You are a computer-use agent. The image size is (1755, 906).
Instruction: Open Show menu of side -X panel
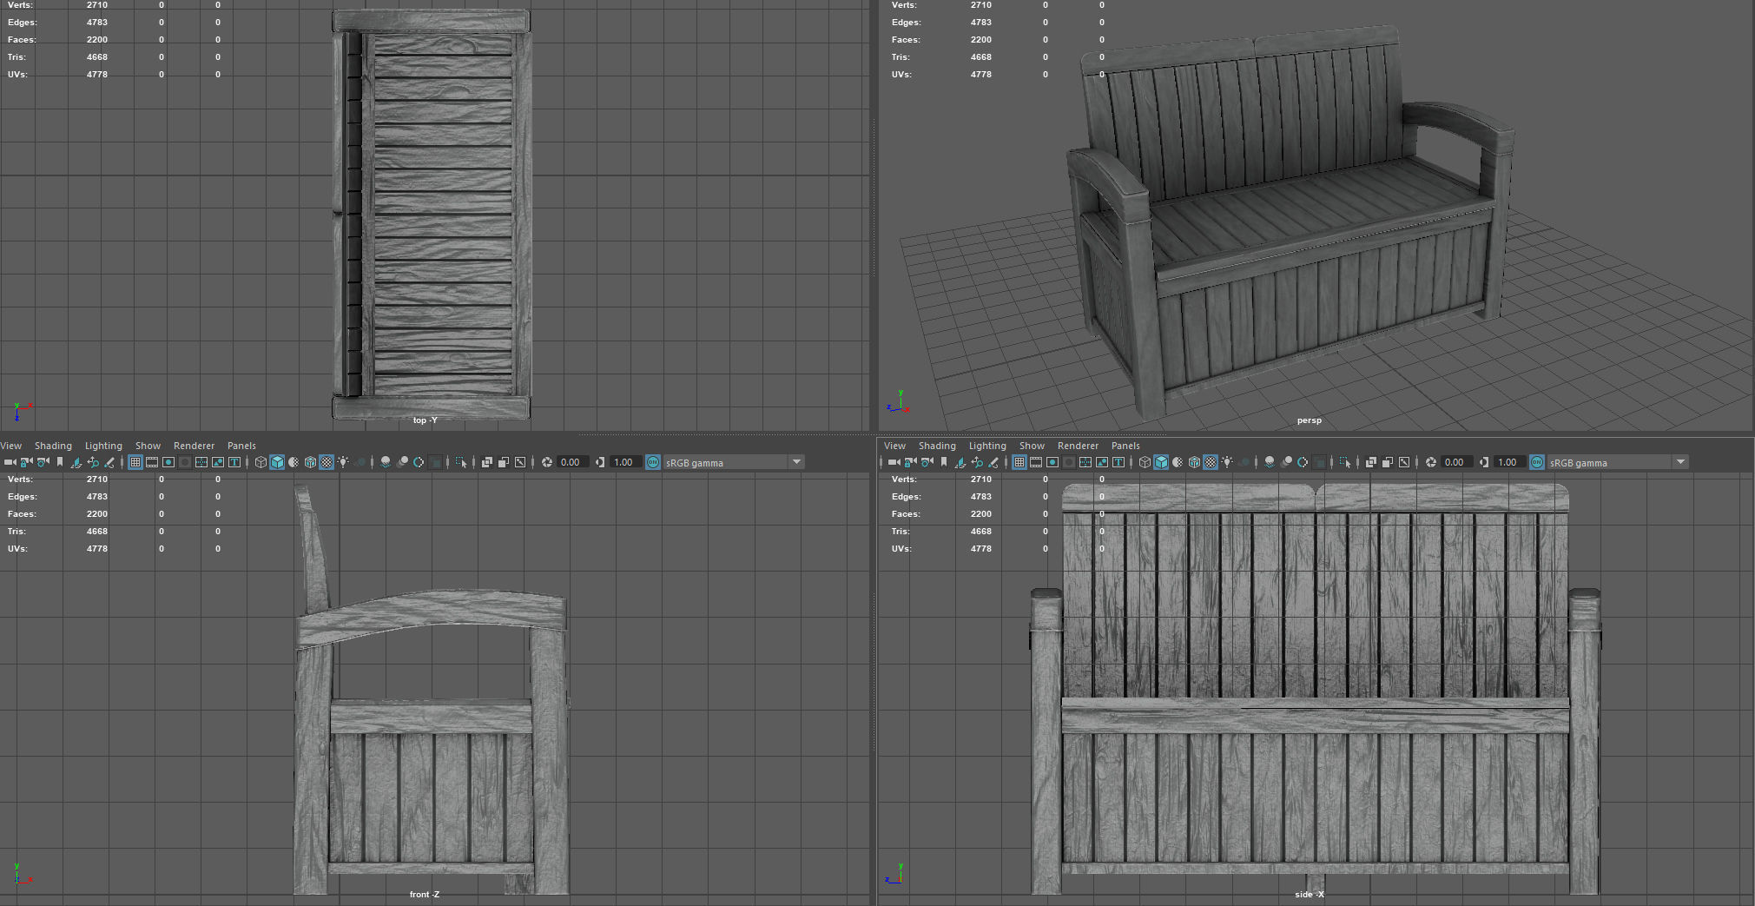(1032, 446)
